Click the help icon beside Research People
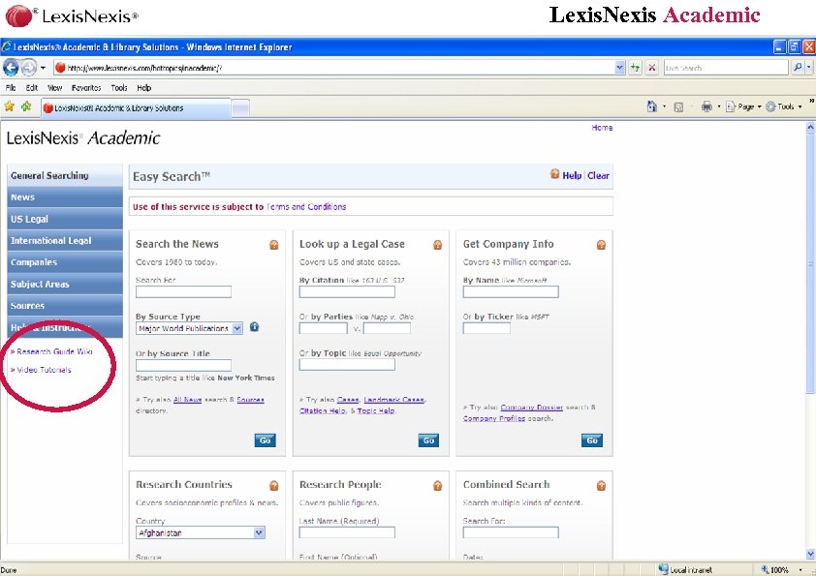816x576 pixels. pyautogui.click(x=437, y=484)
